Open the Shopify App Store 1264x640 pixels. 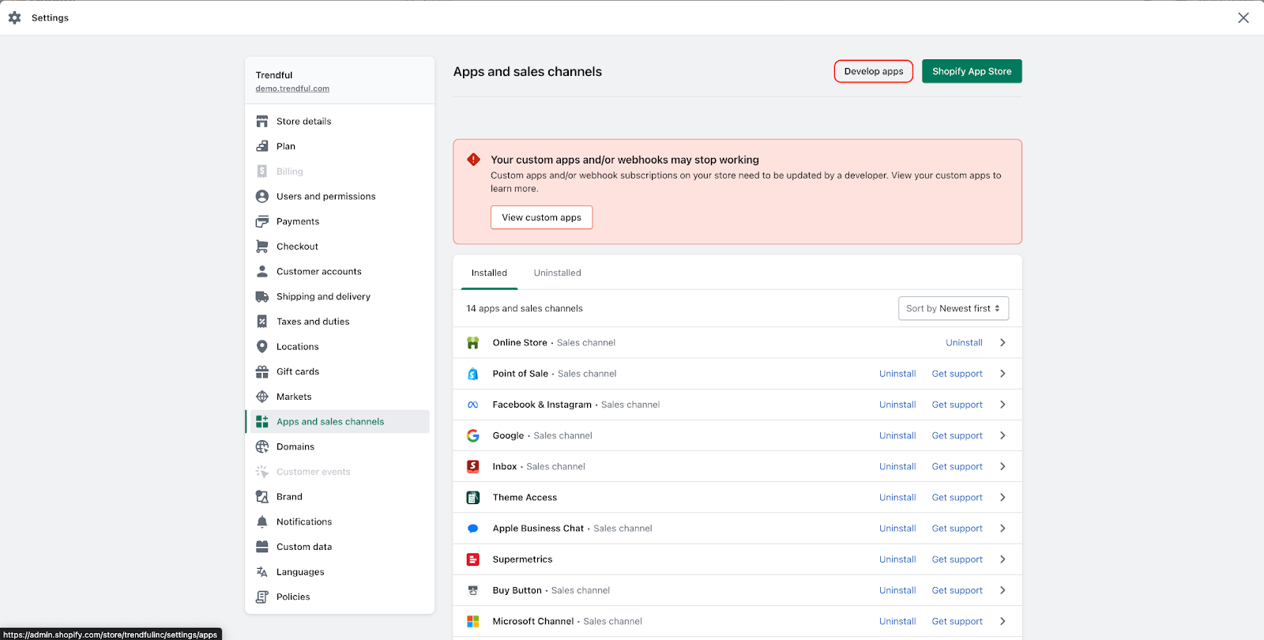pos(972,71)
